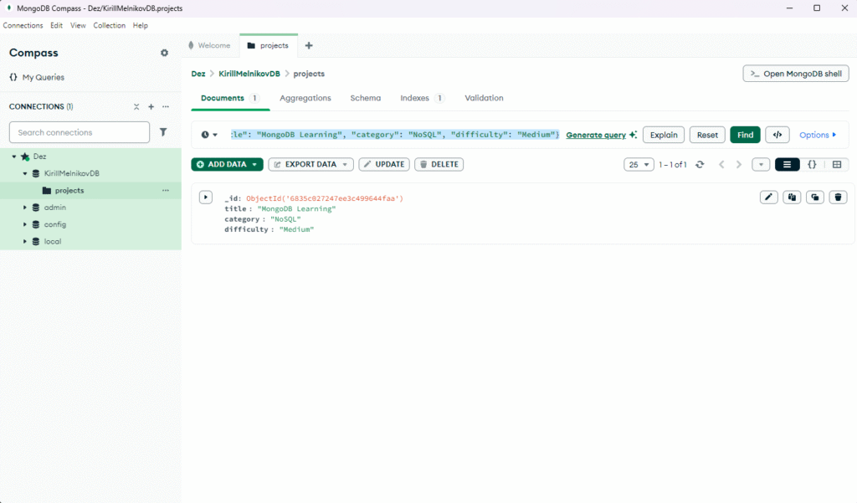
Task: Go to previous page of documents
Action: pos(721,165)
